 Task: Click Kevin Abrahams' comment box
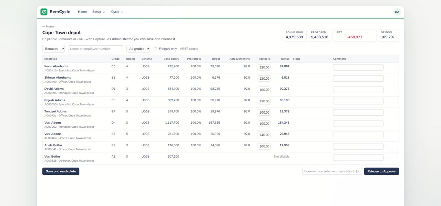[x=358, y=67]
